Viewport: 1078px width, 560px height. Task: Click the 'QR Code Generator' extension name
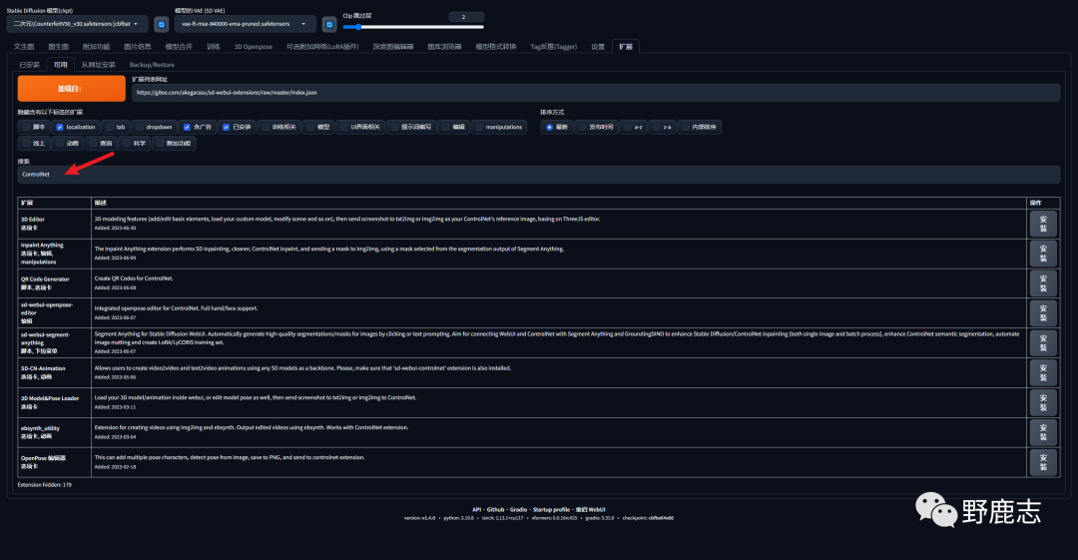(x=45, y=280)
